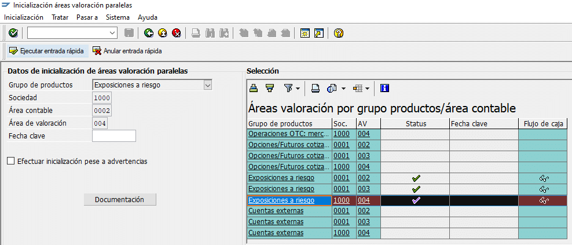Open the Tratar menu
572x245 pixels.
(x=60, y=17)
